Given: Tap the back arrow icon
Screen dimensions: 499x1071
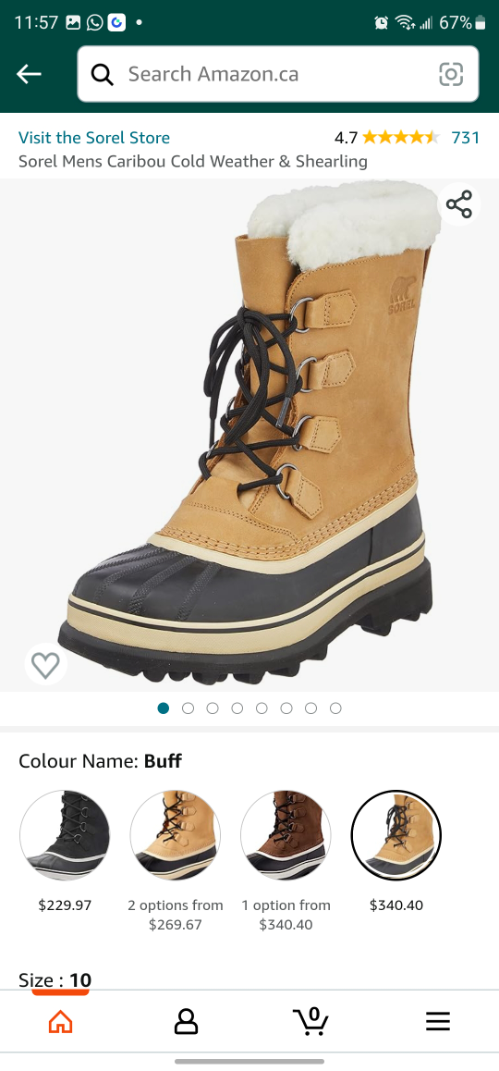Looking at the screenshot, I should pyautogui.click(x=29, y=74).
